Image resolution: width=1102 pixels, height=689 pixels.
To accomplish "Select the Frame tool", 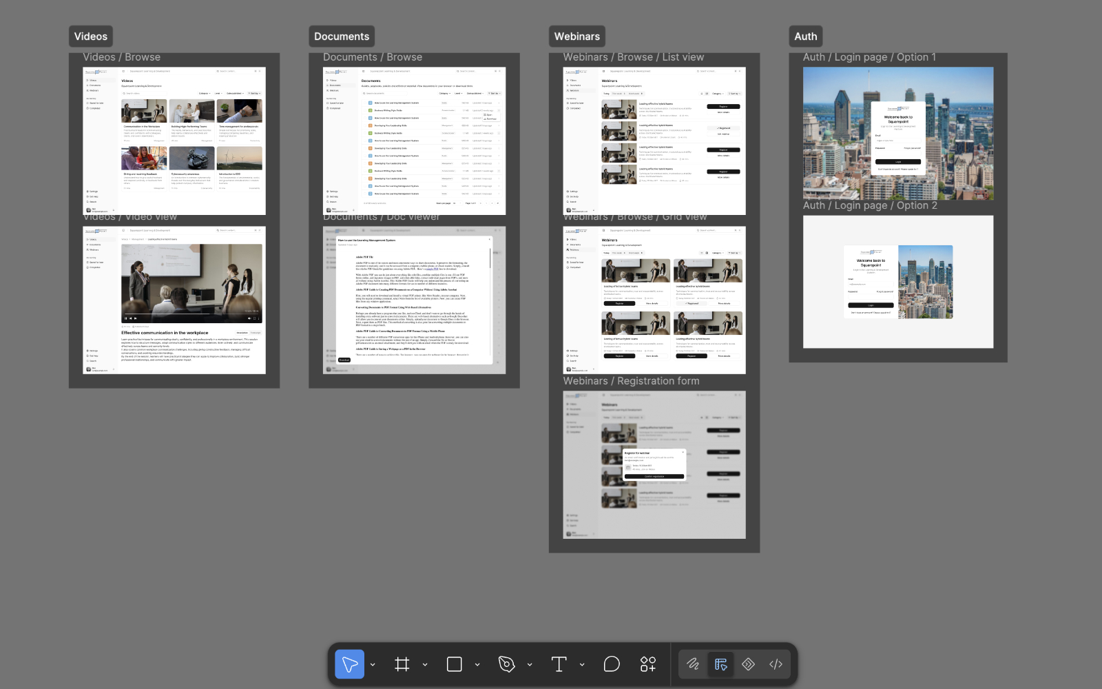I will click(402, 664).
